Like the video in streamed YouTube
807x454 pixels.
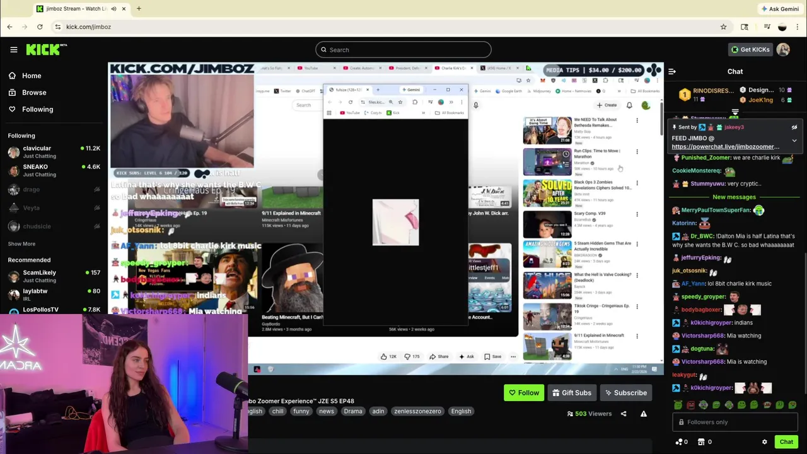pos(388,356)
